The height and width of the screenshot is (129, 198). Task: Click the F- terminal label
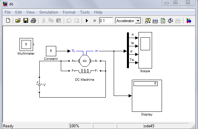[96, 71]
